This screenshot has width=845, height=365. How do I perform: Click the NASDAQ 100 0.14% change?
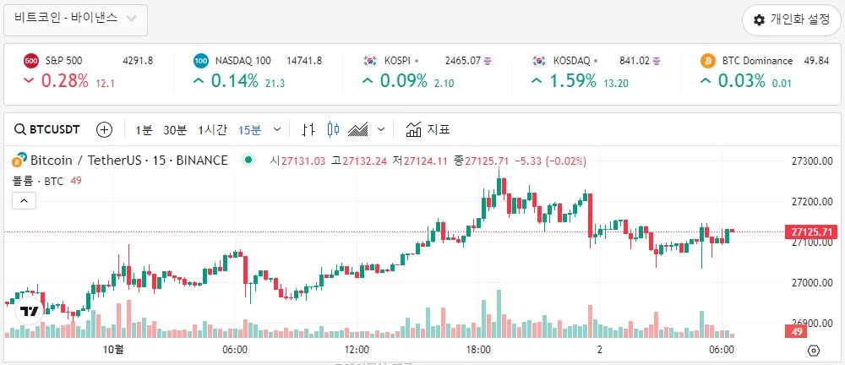[234, 81]
